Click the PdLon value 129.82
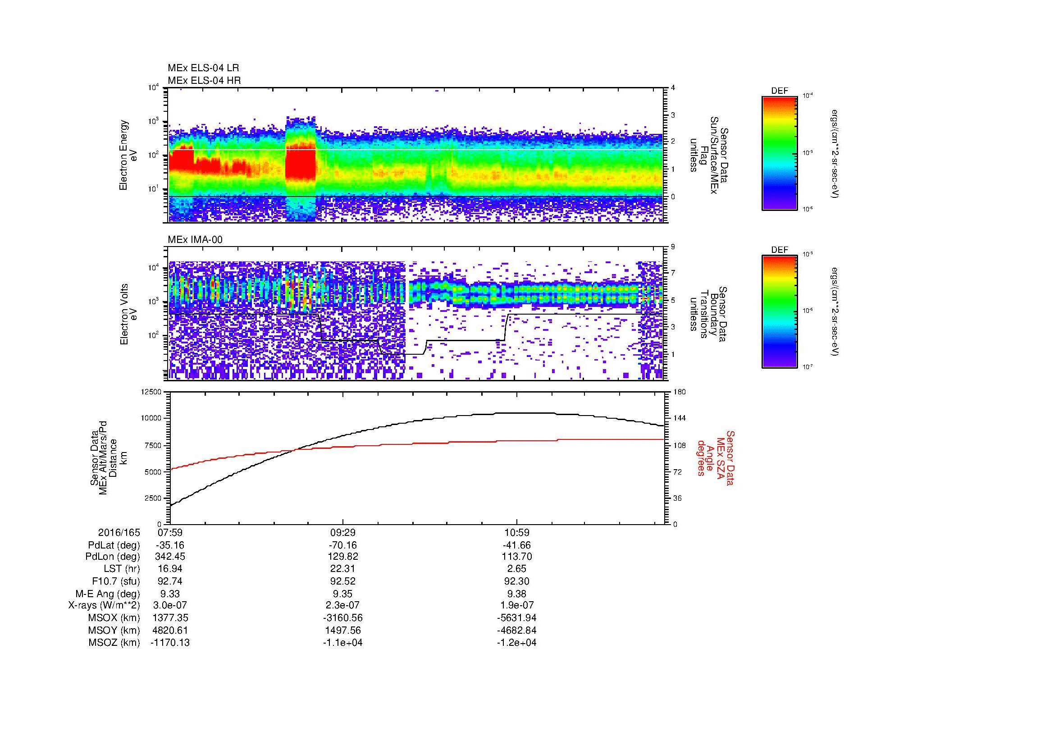The image size is (1054, 745). (x=343, y=556)
